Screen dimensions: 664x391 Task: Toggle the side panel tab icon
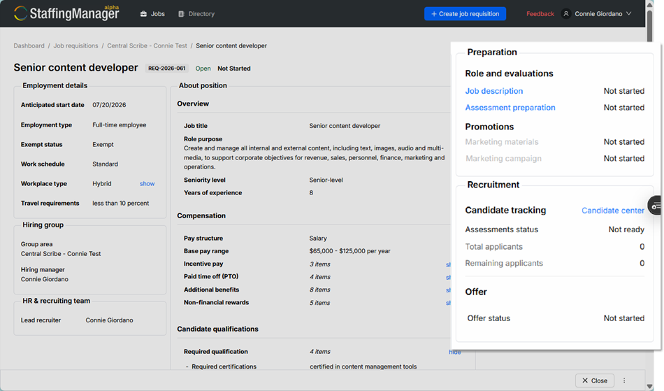point(656,206)
